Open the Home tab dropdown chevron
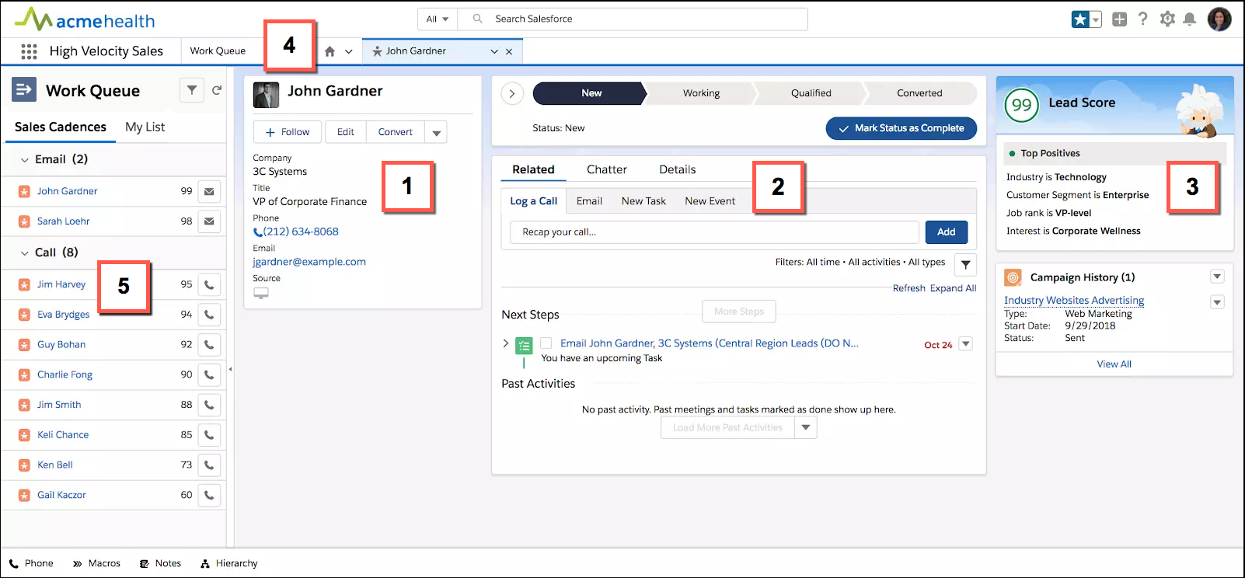 [348, 51]
